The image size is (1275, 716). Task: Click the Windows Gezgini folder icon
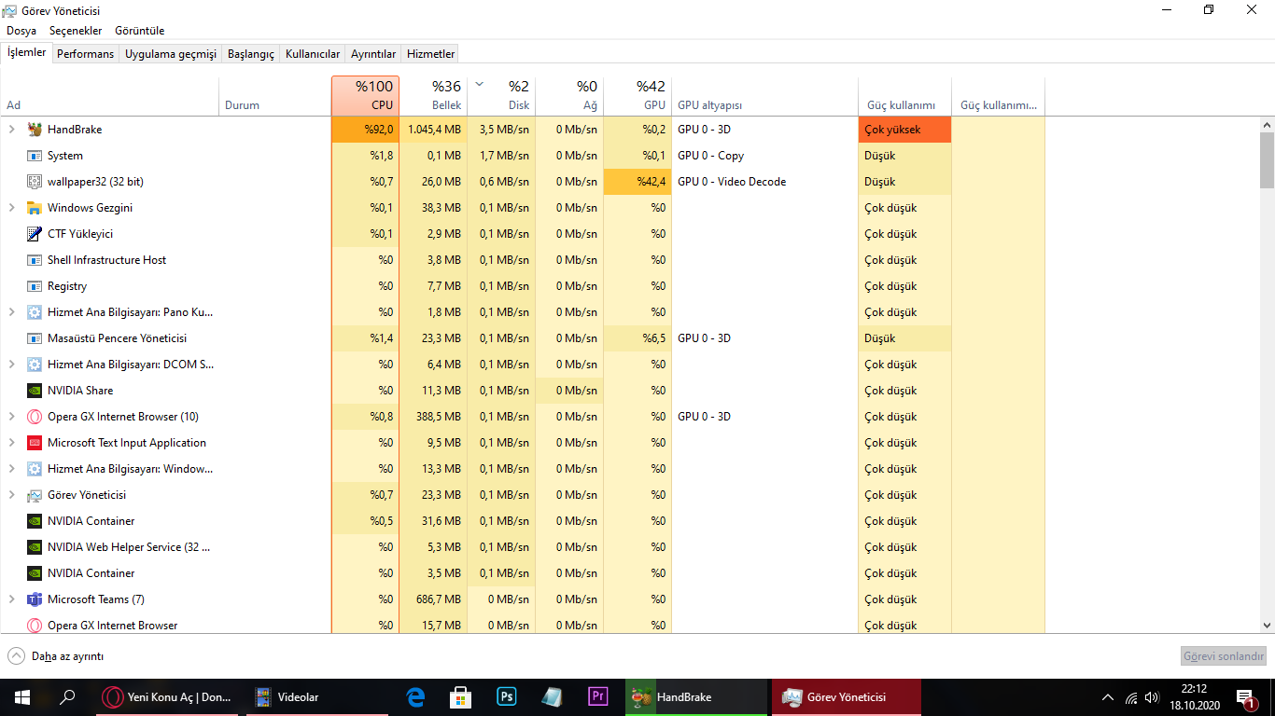coord(35,208)
